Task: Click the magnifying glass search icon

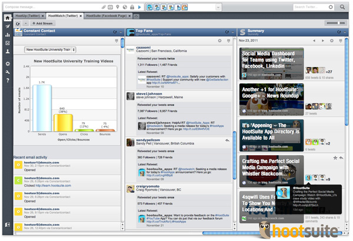Action: [x=342, y=7]
